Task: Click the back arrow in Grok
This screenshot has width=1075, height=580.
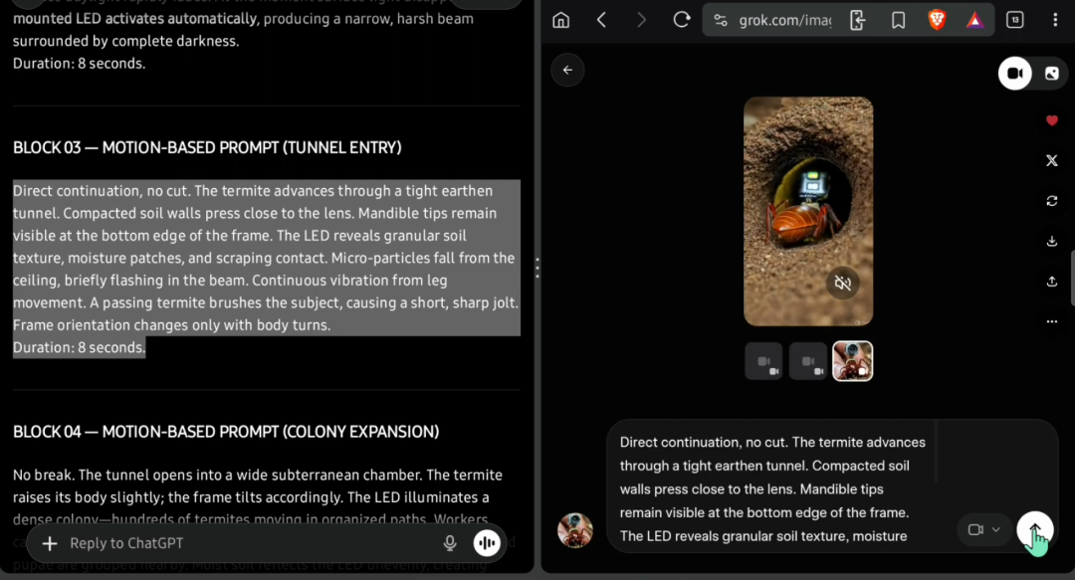Action: coord(567,70)
